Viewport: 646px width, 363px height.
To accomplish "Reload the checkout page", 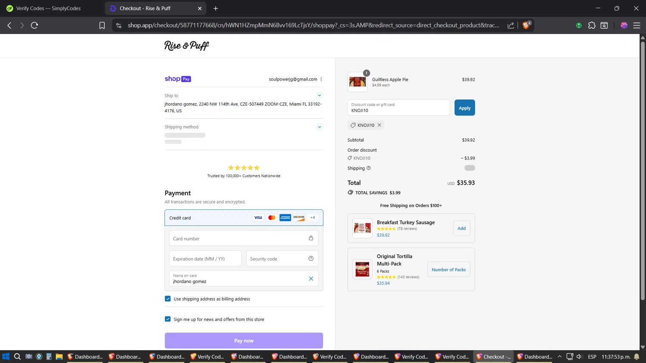I will [34, 25].
